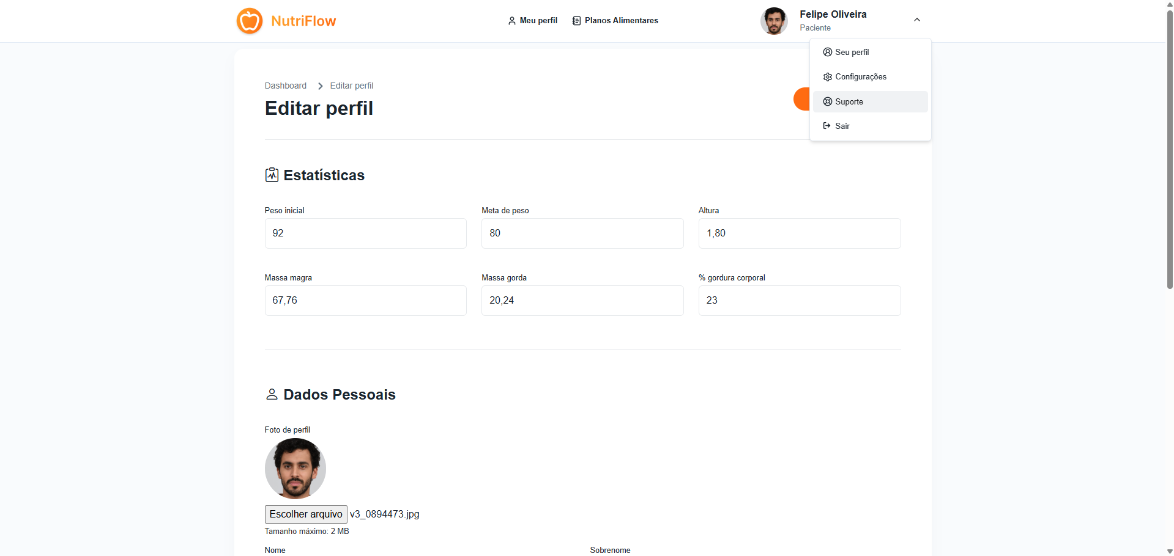Click the page vertical scrollbar
Screen dimensions: 1174x556
[1170, 147]
